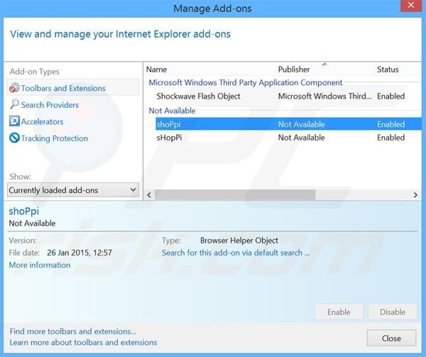Click Enabled status of sHopPi row
This screenshot has width=426, height=357.
391,138
